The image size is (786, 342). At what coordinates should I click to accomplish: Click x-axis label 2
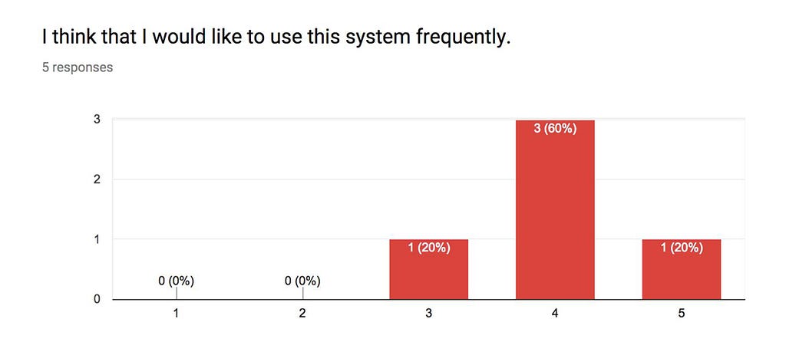pyautogui.click(x=302, y=314)
